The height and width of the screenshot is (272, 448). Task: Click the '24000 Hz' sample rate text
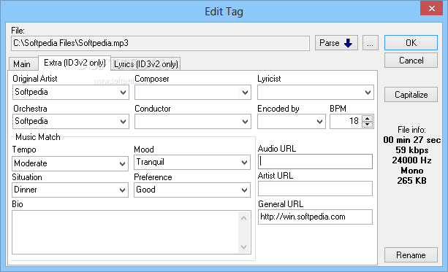click(411, 160)
